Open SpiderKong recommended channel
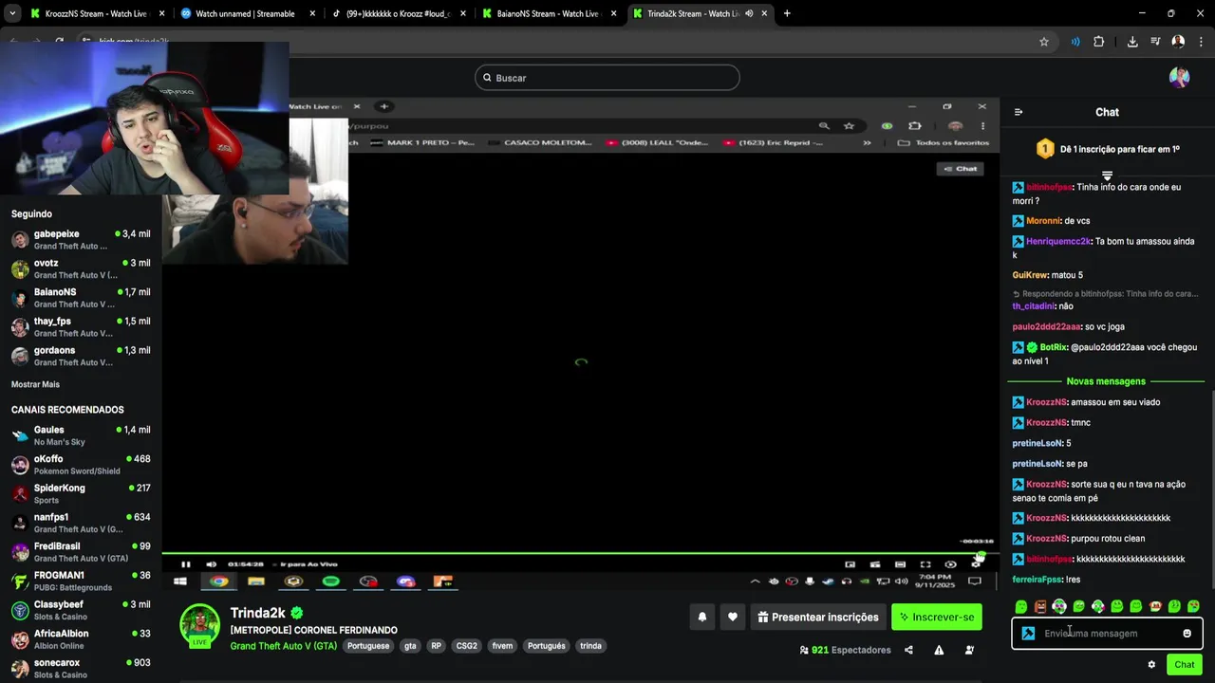 [x=81, y=493]
